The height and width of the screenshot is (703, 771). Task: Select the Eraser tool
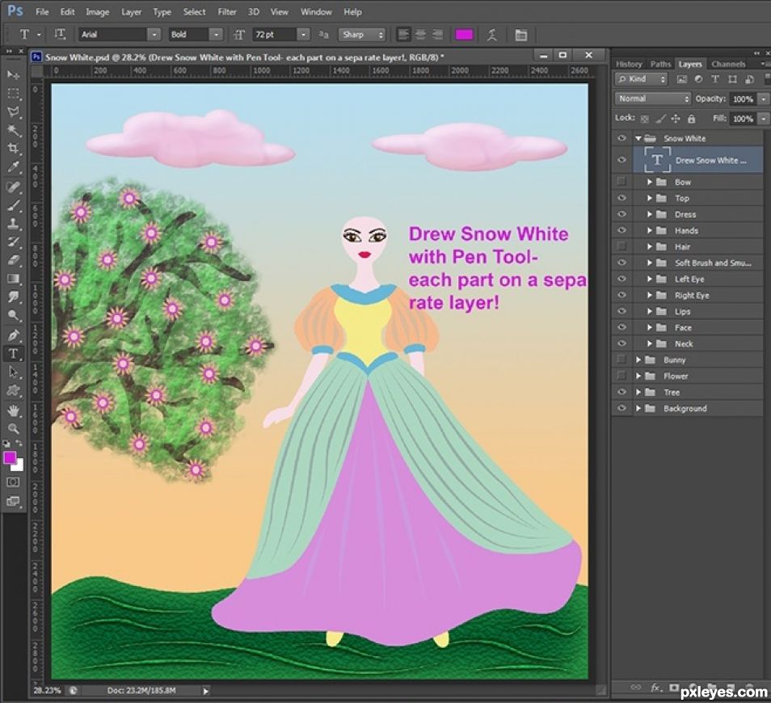click(13, 259)
